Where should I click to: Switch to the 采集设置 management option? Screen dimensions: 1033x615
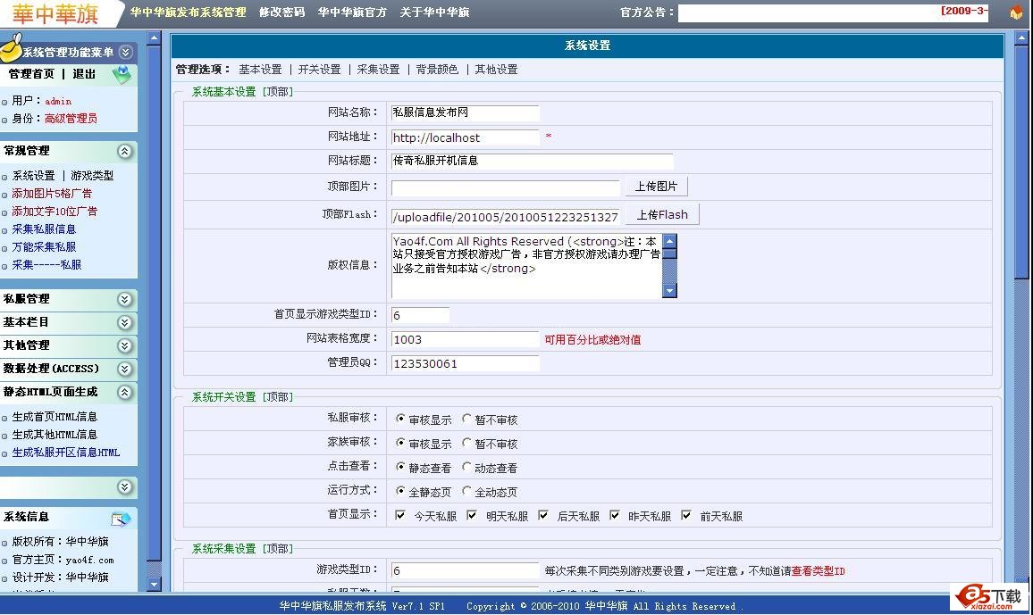378,70
